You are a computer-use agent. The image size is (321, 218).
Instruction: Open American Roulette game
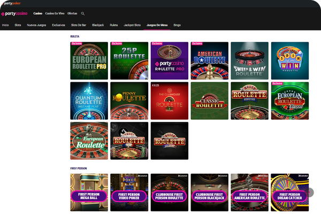[x=209, y=61]
